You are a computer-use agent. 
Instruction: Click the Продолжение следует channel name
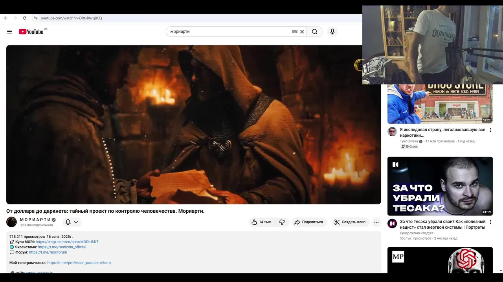pyautogui.click(x=416, y=233)
